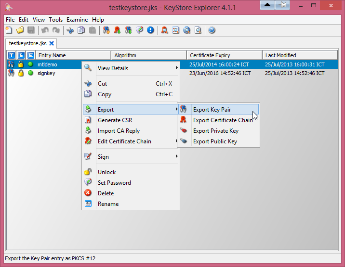
Task: Expand the Edit Certificate Chain submenu
Action: coord(131,141)
